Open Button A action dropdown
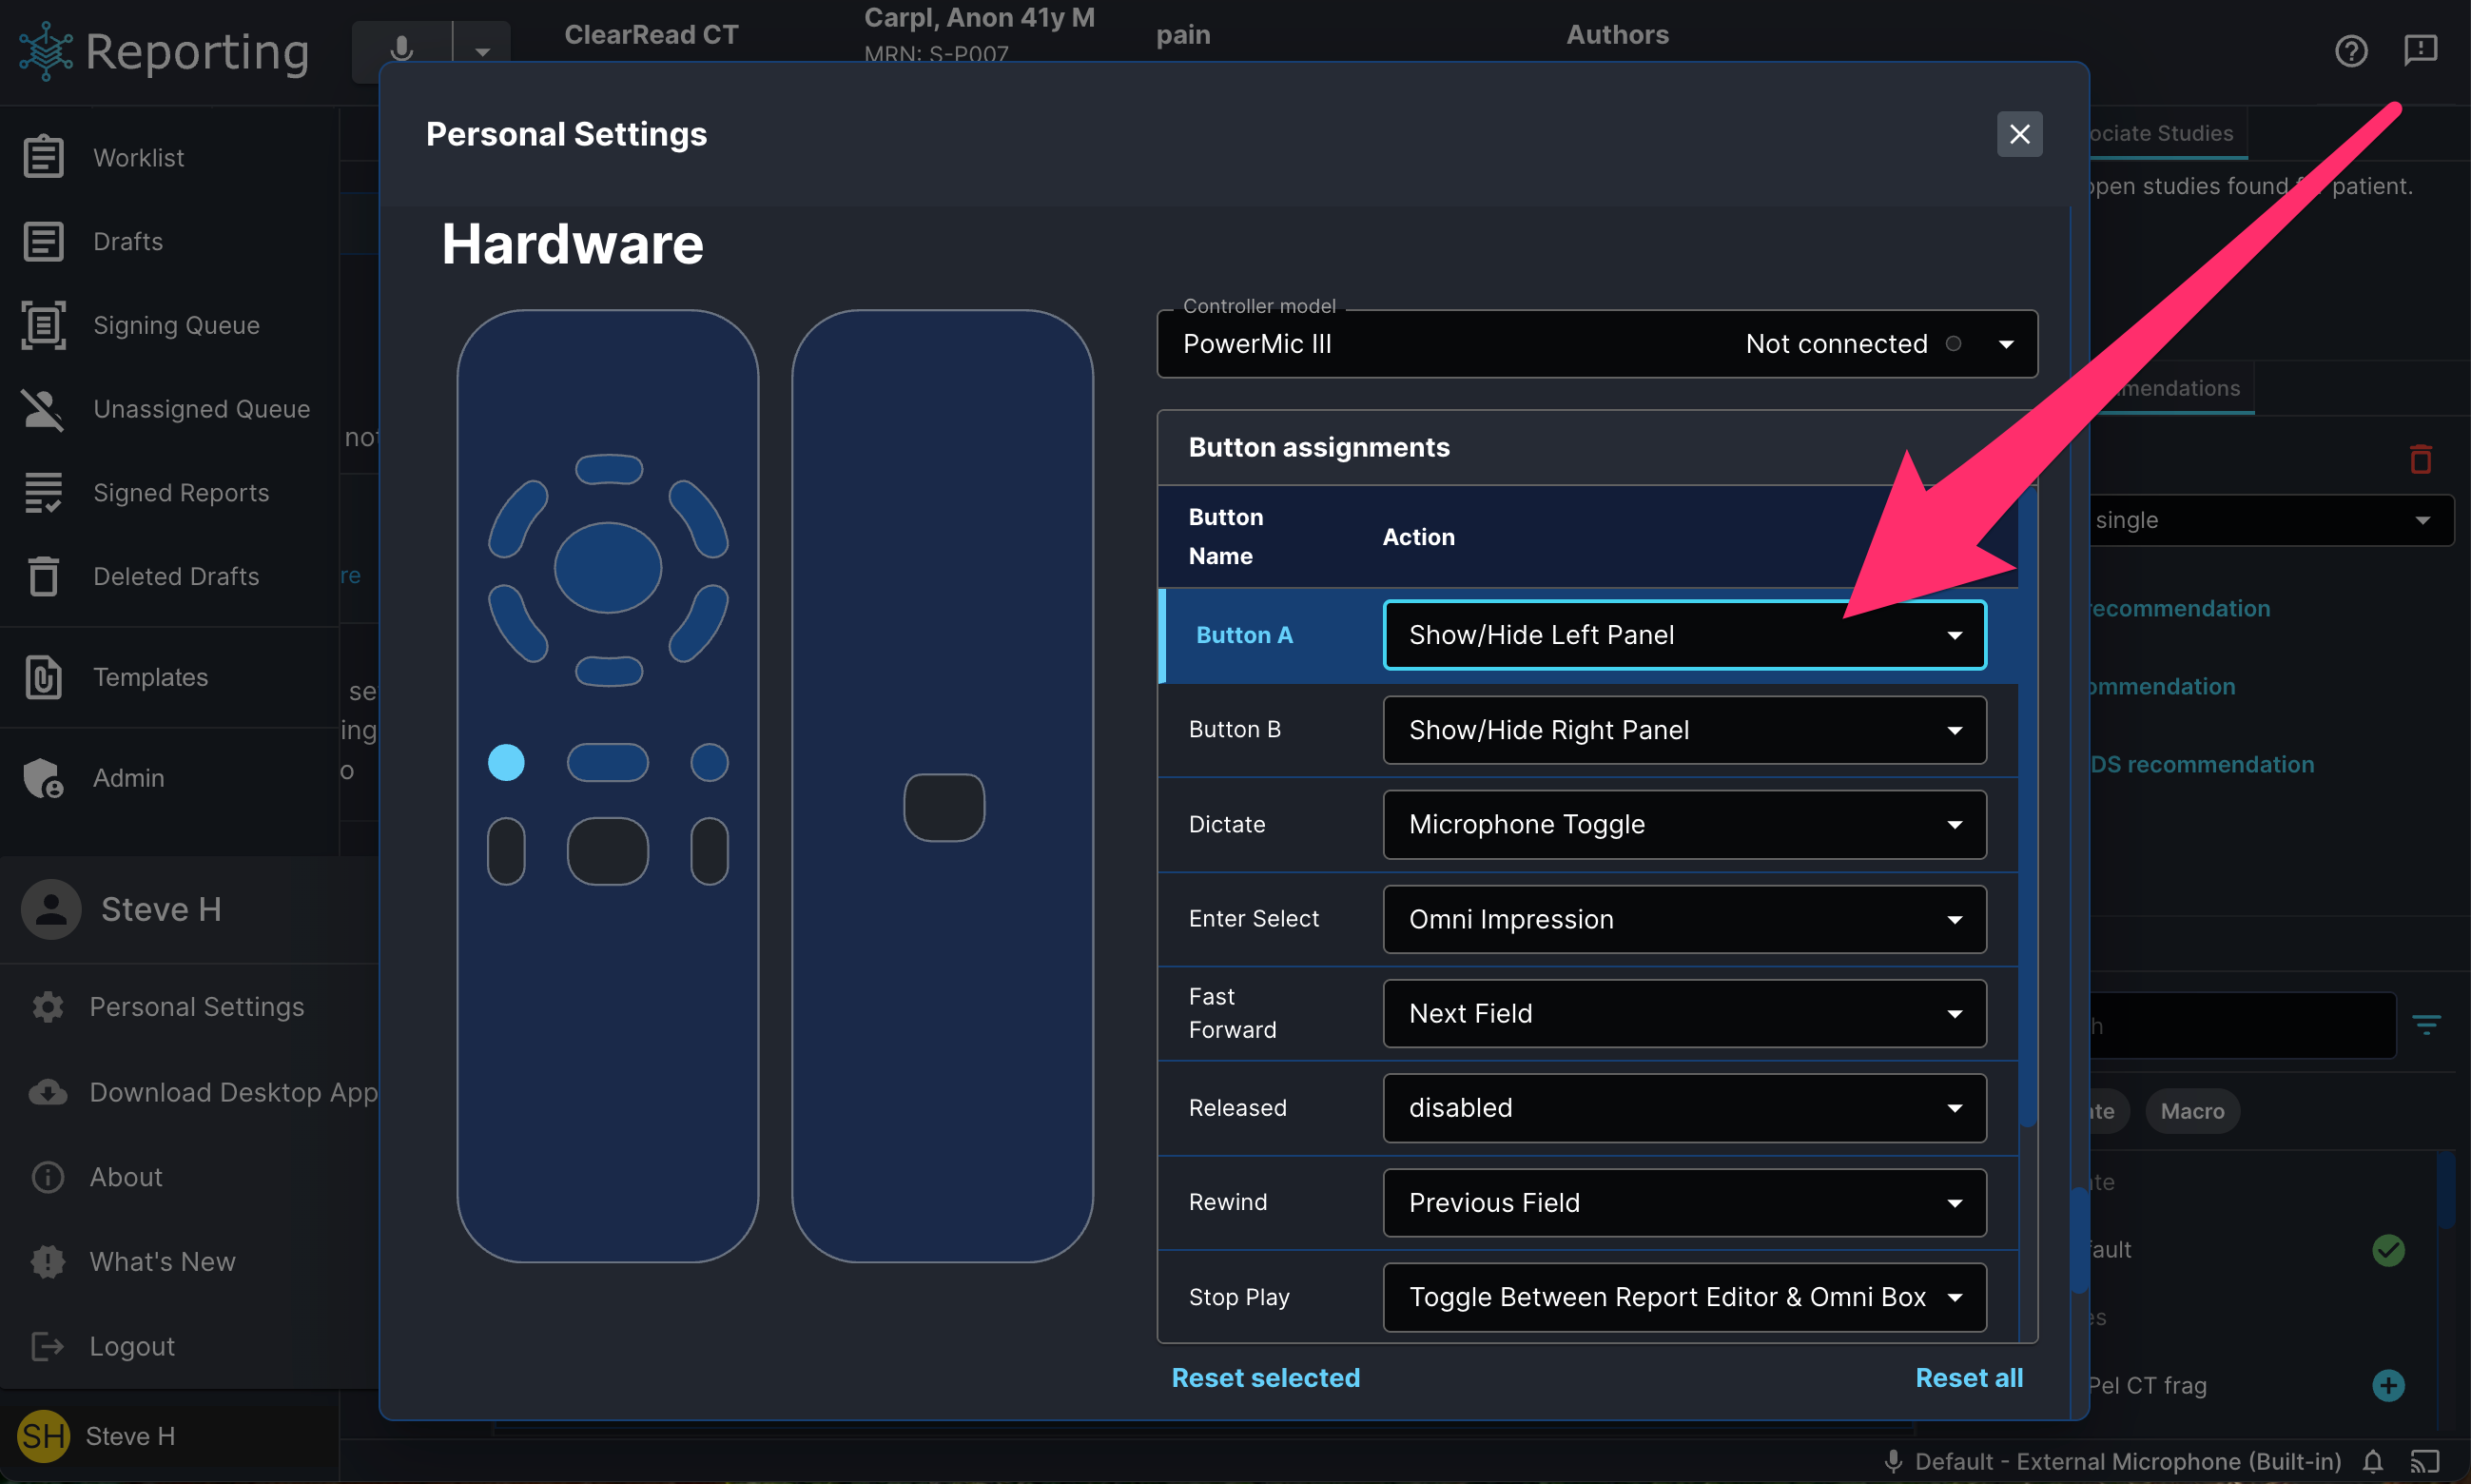This screenshot has width=2471, height=1484. click(1684, 635)
